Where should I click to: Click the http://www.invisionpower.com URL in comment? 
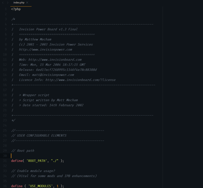(45, 49)
